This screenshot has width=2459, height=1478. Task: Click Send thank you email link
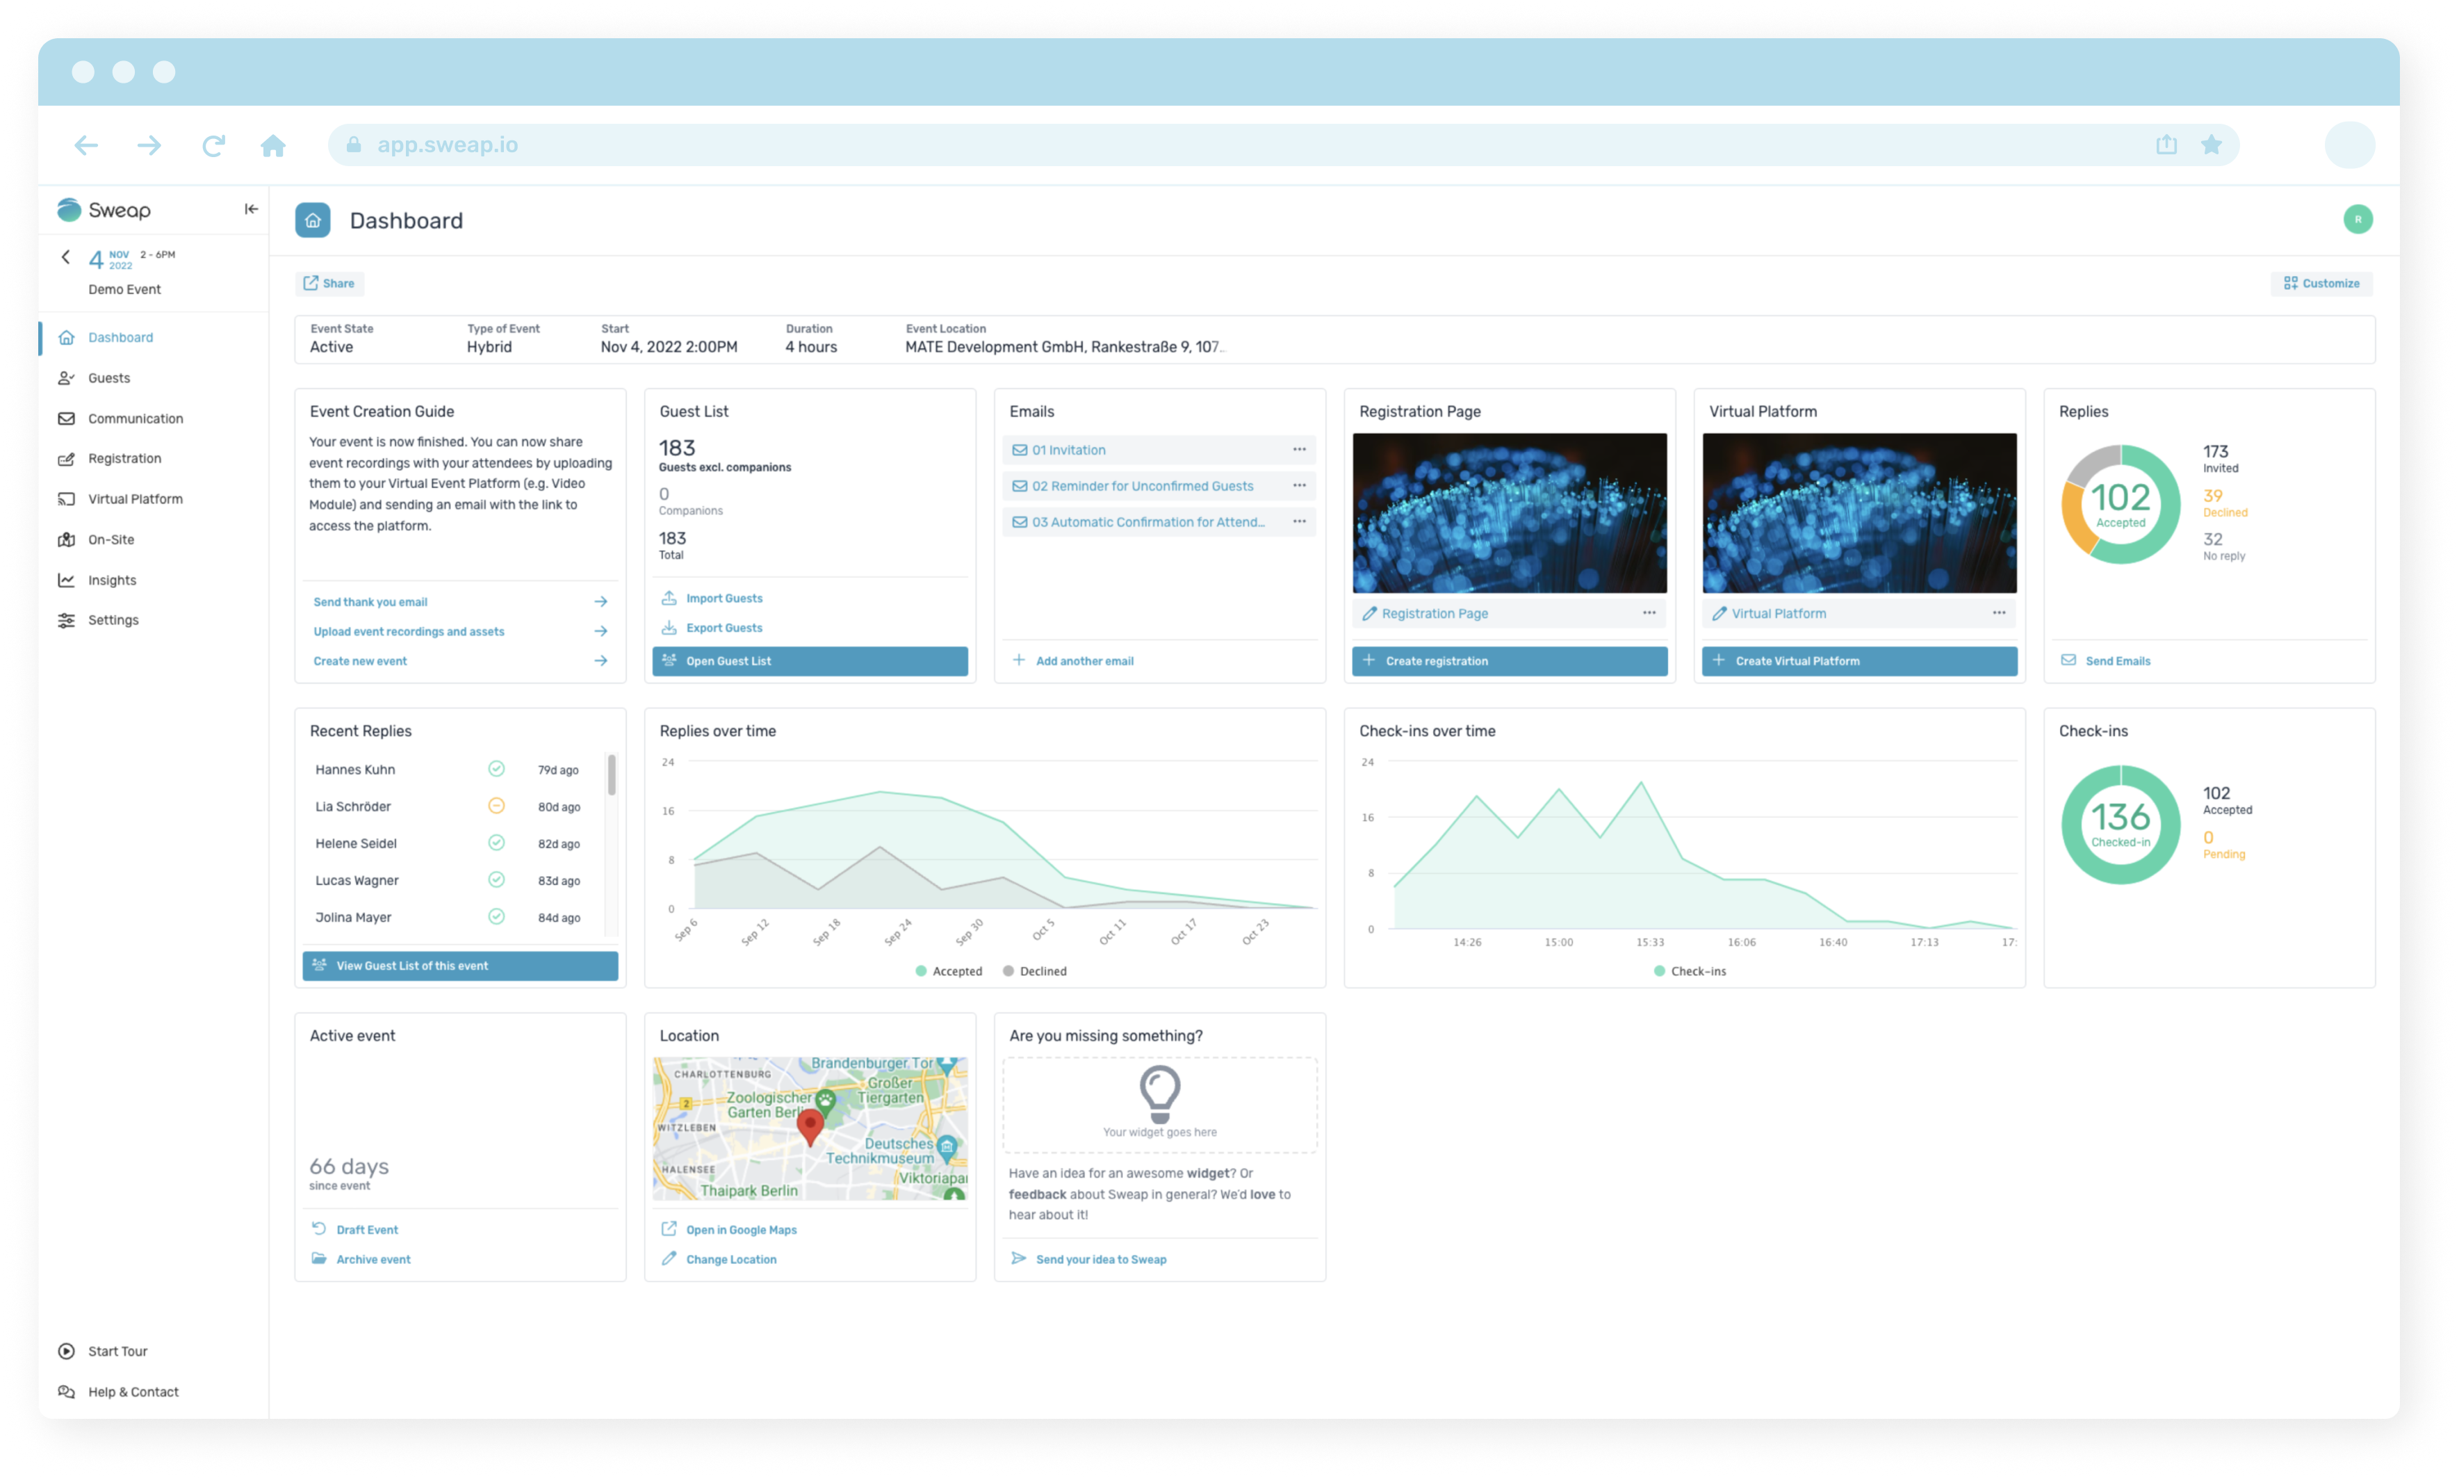(x=370, y=603)
